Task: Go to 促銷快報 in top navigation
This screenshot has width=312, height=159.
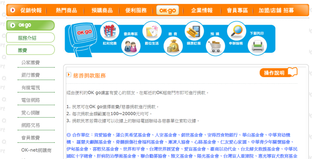Action: point(31,10)
